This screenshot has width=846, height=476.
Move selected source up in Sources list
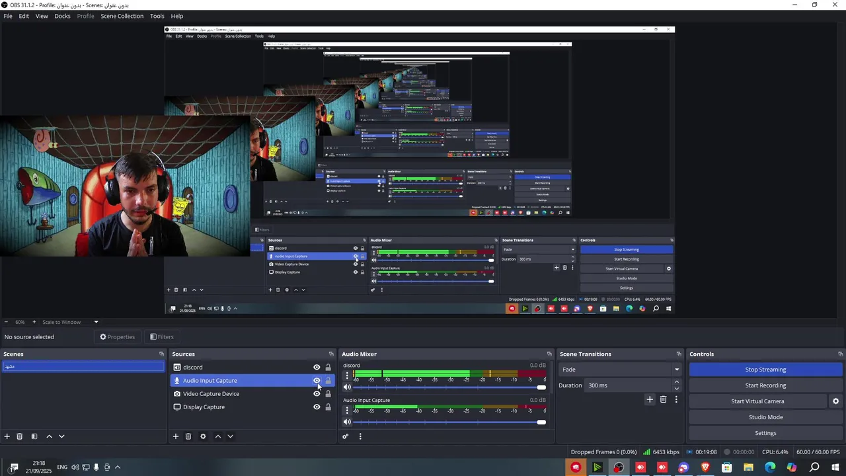tap(217, 436)
